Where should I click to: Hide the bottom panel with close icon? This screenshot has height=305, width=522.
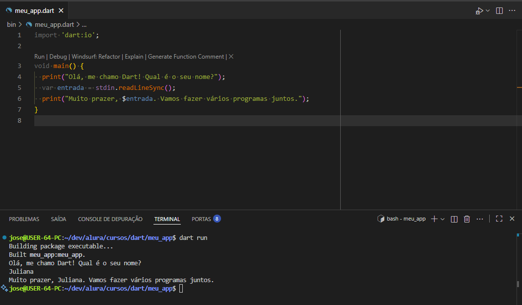pyautogui.click(x=512, y=219)
